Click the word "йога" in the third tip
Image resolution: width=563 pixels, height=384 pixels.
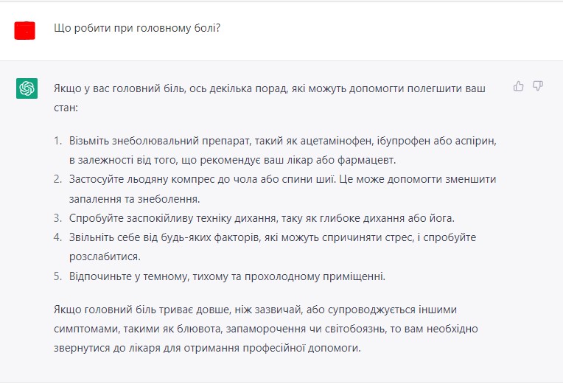[443, 218]
